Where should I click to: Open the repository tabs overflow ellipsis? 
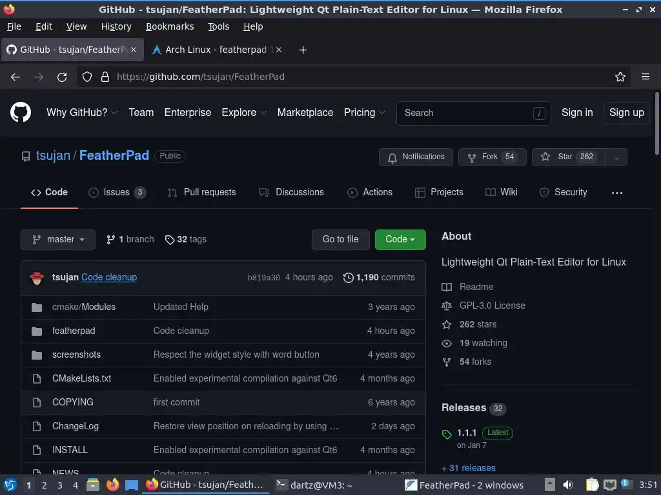[616, 193]
